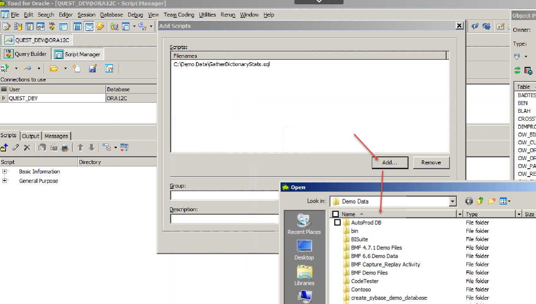Go to Recent Places in Open dialog
The width and height of the screenshot is (536, 304).
coord(304,224)
